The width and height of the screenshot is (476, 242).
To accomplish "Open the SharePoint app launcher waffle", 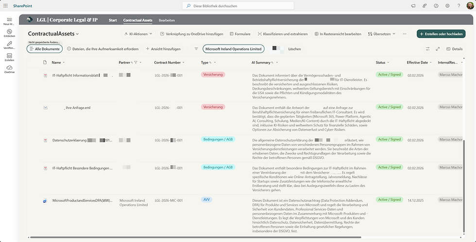I will pyautogui.click(x=5, y=6).
